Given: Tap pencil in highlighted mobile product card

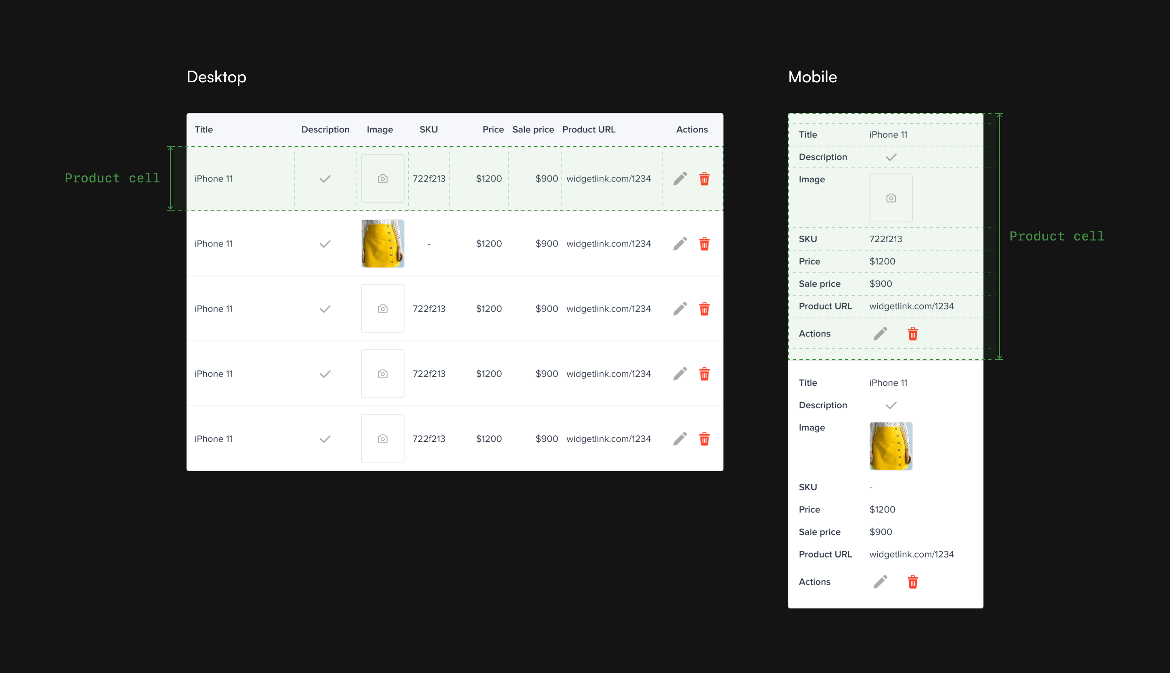Looking at the screenshot, I should 880,333.
